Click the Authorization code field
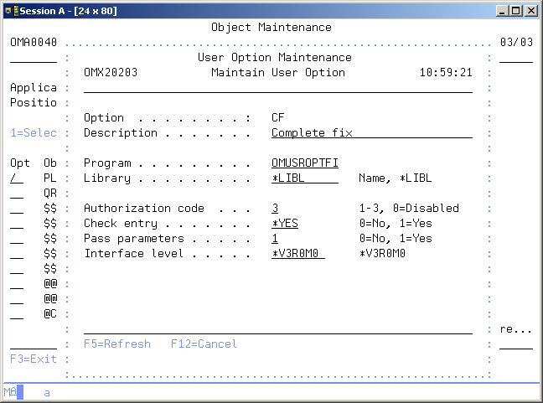The height and width of the screenshot is (403, 543). point(275,209)
